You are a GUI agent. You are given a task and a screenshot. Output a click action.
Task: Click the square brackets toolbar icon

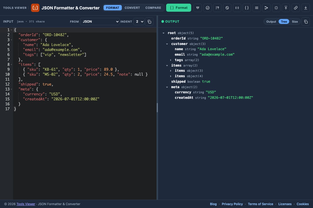(x=237, y=8)
